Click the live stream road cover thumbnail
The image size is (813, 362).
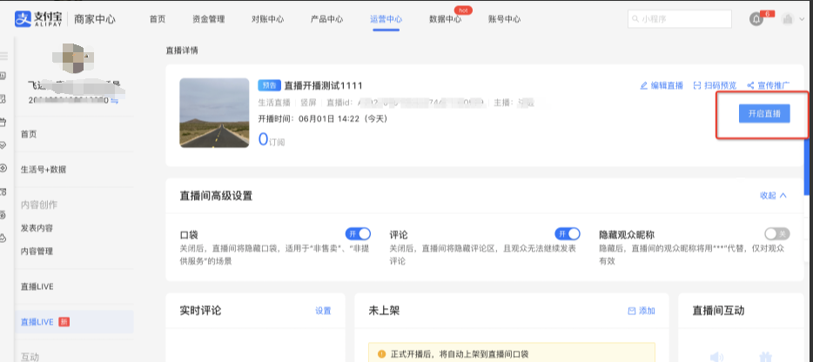click(x=213, y=112)
